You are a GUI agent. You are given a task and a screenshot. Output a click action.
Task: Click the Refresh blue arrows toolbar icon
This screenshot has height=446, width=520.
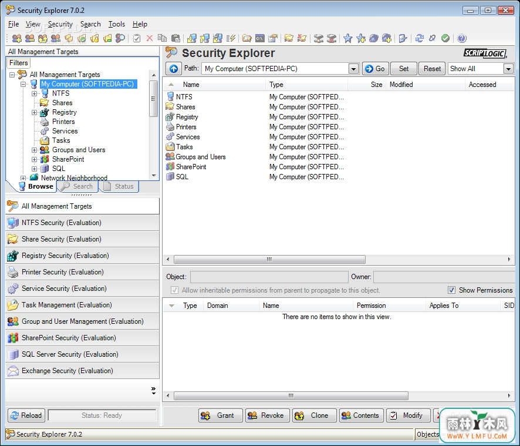click(420, 39)
